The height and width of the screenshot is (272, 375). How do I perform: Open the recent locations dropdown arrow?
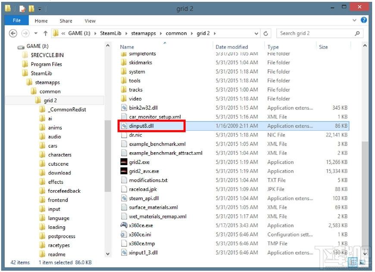[36, 33]
